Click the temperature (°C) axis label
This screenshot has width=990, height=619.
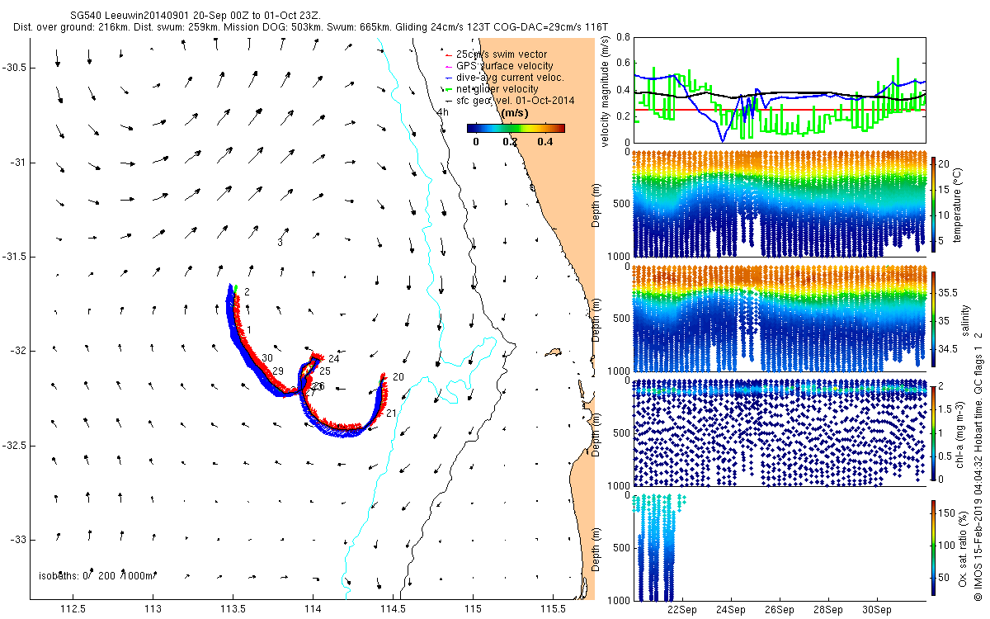click(x=957, y=206)
